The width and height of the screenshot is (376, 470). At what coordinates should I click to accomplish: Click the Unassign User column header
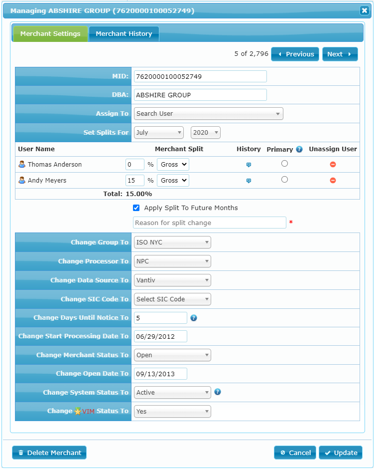333,149
